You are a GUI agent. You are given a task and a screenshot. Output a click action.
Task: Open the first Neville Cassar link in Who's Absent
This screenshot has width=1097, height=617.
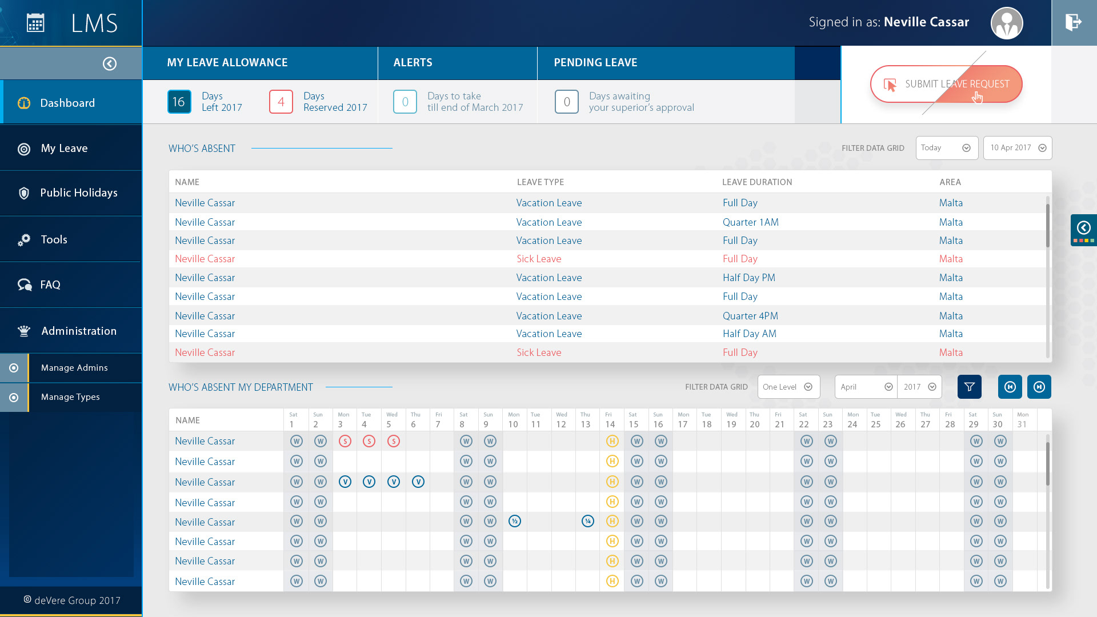[x=205, y=203]
